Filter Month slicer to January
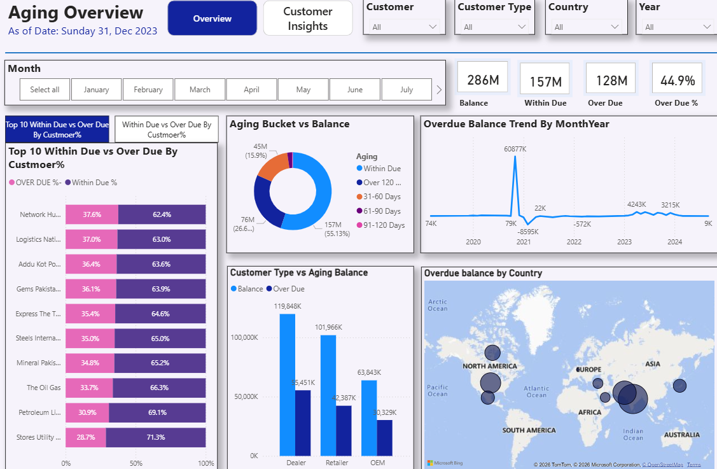This screenshot has width=717, height=469. pos(97,90)
